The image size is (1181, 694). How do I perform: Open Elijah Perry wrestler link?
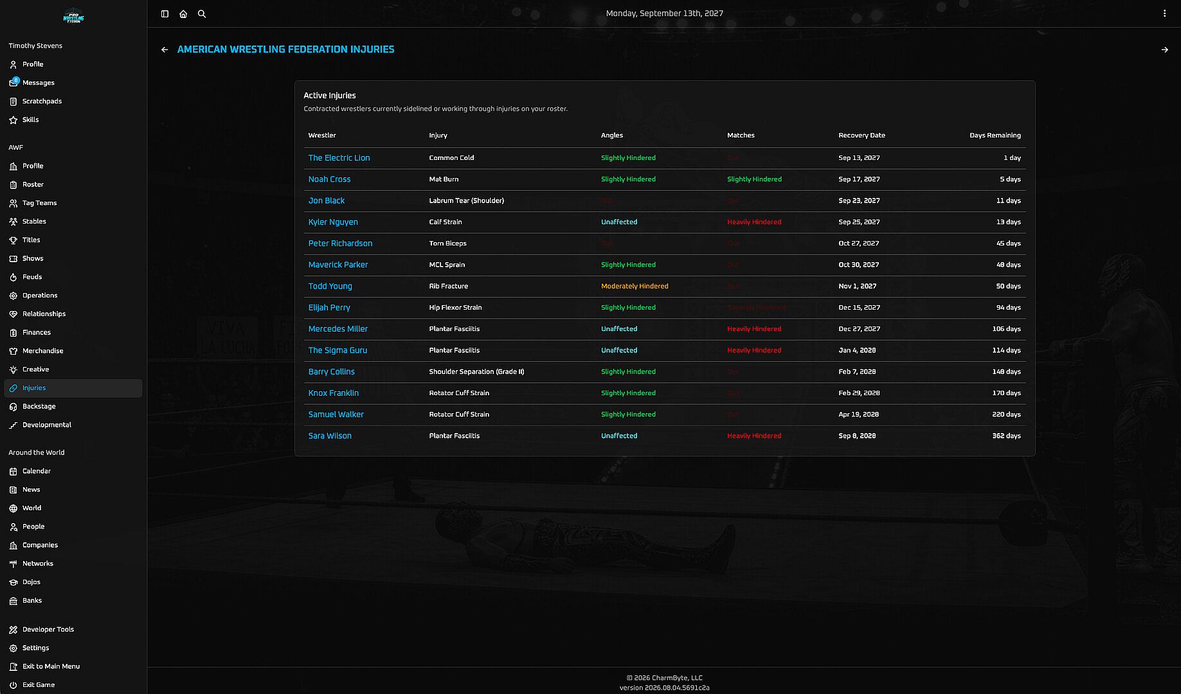click(329, 308)
